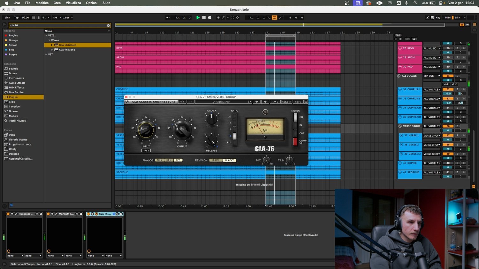Open the Visualizza menu
Viewport: 479px width, 269px height.
pyautogui.click(x=73, y=3)
